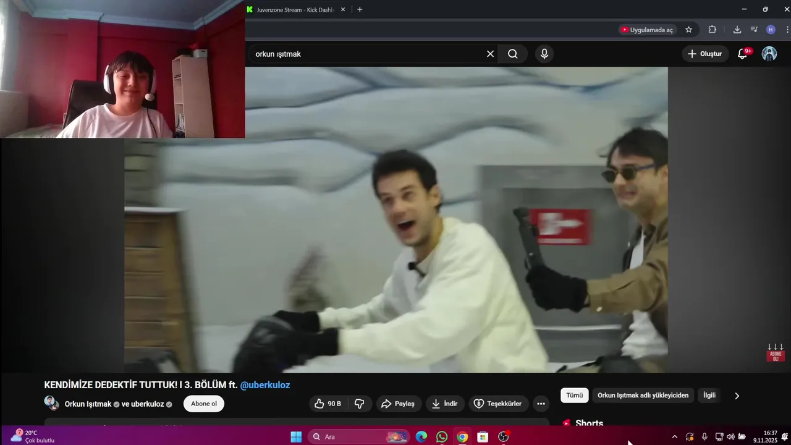Open Microsoft Store from the taskbar
Viewport: 791px width, 445px height.
483,437
